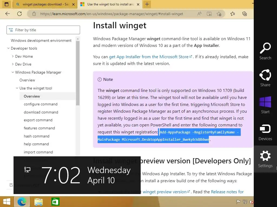Click the sidebar scrollbar thumb

pos(78,73)
